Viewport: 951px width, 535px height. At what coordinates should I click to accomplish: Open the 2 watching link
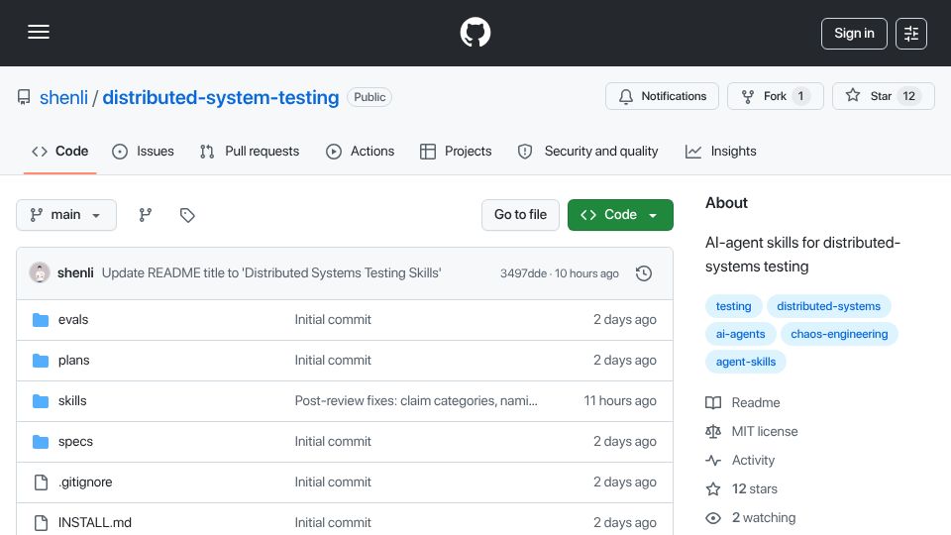(x=764, y=518)
